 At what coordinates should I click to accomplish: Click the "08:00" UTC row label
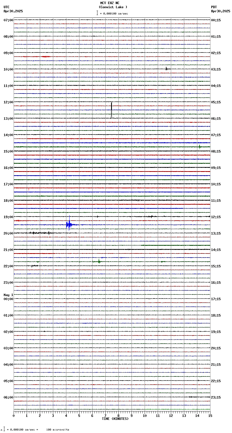click(x=8, y=37)
